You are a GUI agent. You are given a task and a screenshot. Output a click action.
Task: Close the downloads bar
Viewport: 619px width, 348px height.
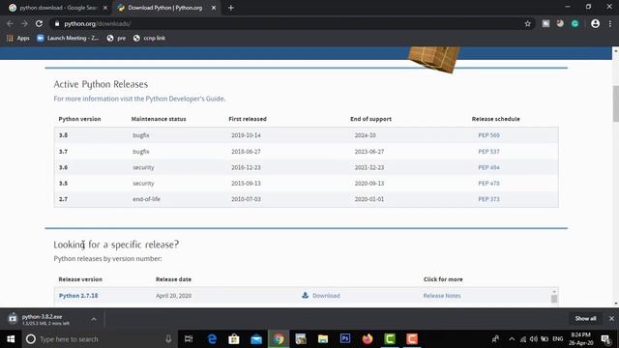coord(611,318)
